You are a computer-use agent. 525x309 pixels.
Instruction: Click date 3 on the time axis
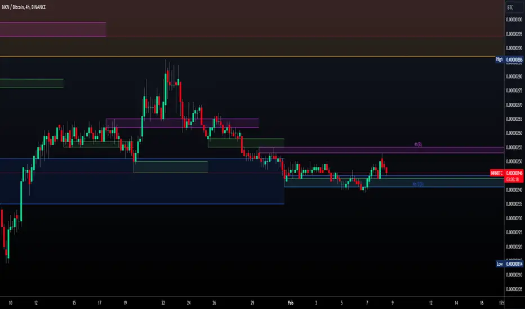[316, 303]
